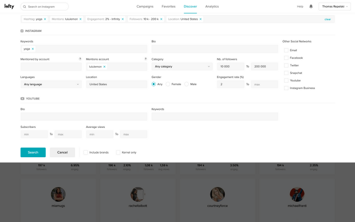Image resolution: width=355 pixels, height=222 pixels.
Task: Remove the Location United States filter chip
Action: pyautogui.click(x=201, y=19)
